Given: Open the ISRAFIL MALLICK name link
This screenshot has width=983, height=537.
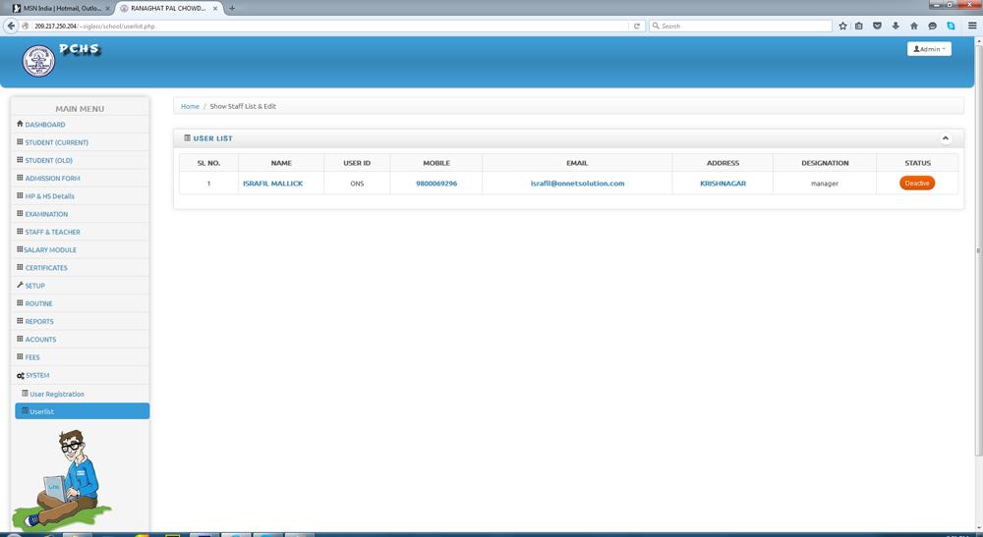Looking at the screenshot, I should pyautogui.click(x=272, y=184).
